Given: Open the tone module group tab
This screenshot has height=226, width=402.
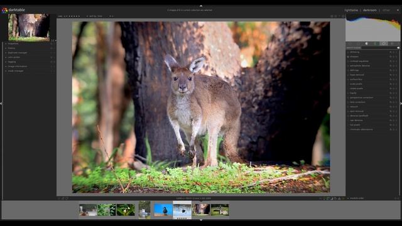Looking at the screenshot, I should coord(367,44).
